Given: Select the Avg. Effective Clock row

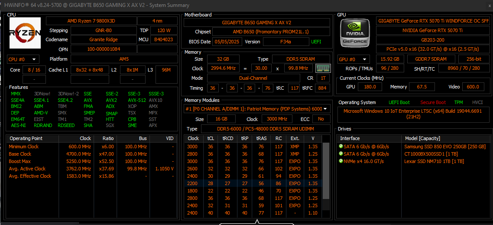Looking at the screenshot, I should [x=91, y=176].
